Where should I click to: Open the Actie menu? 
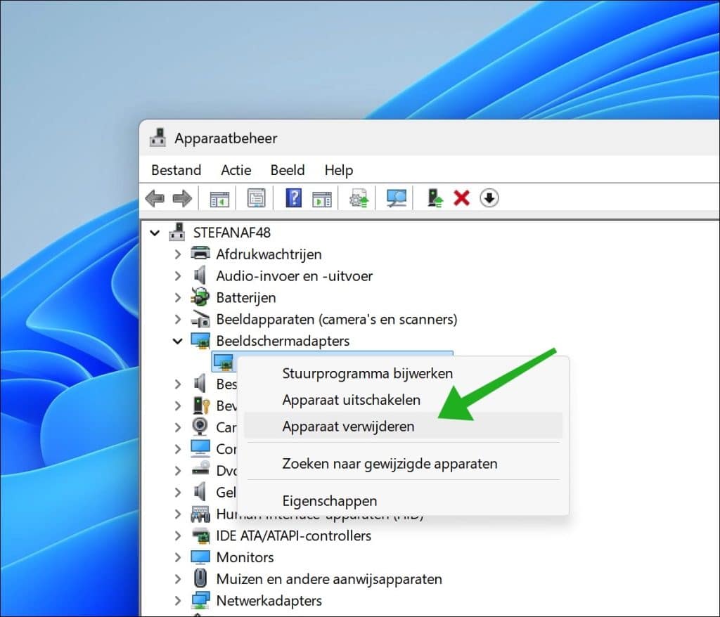[236, 170]
